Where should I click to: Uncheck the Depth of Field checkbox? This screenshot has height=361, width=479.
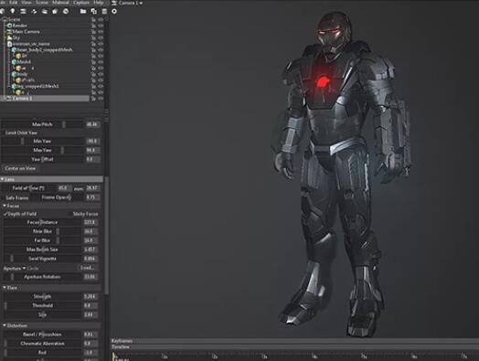pyautogui.click(x=5, y=214)
